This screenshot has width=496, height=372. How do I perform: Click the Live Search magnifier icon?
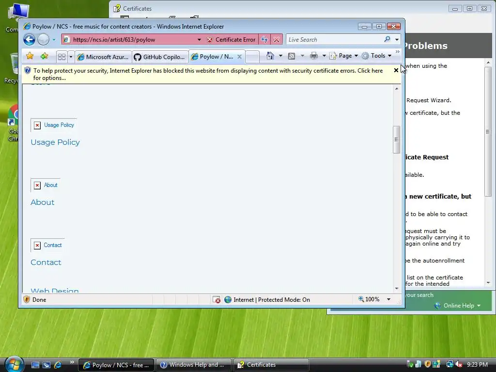387,39
